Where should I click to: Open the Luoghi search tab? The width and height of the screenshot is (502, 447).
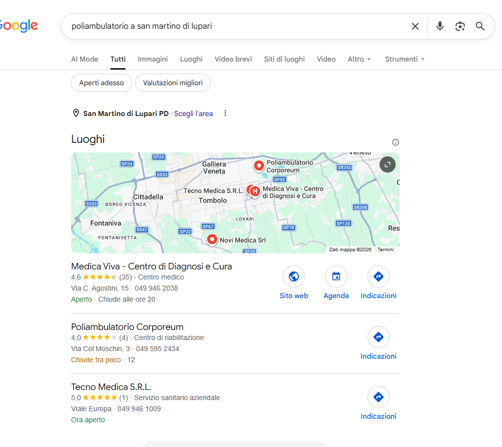(191, 59)
